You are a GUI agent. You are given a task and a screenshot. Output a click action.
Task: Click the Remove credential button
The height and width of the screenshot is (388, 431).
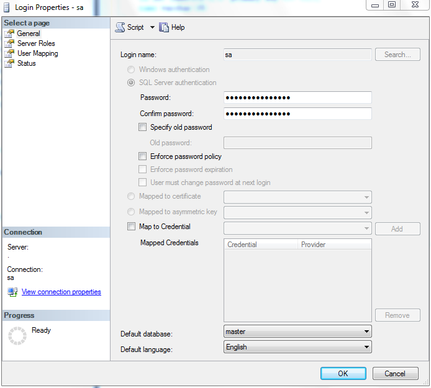point(397,315)
